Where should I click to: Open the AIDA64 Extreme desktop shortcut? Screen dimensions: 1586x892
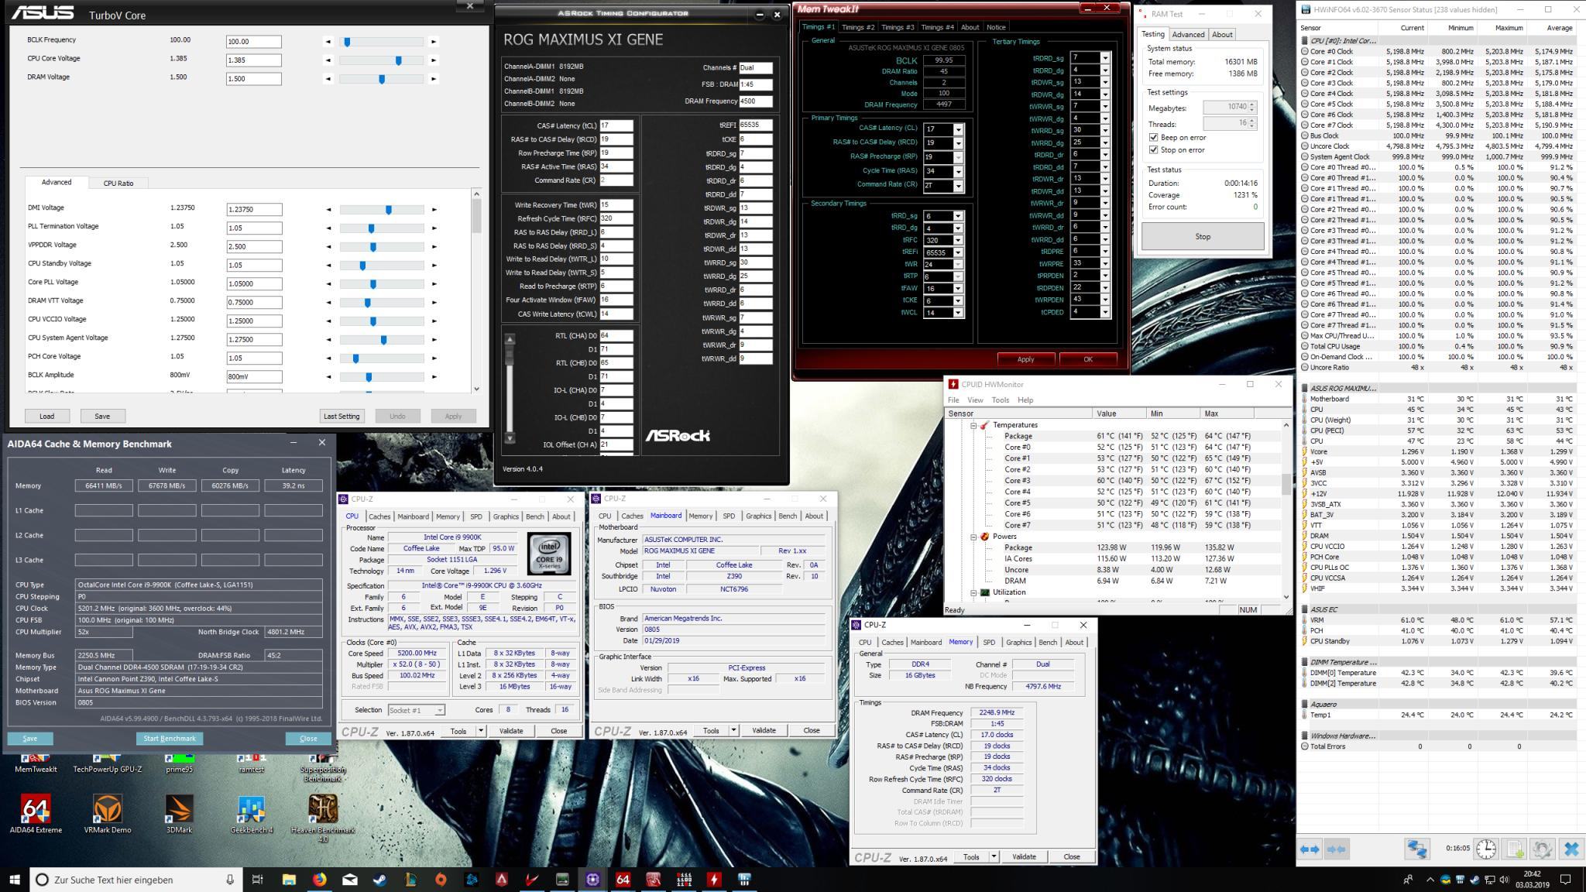36,813
